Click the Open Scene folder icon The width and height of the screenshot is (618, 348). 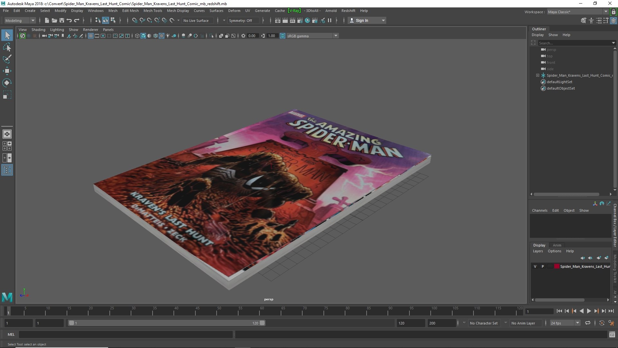pos(54,20)
